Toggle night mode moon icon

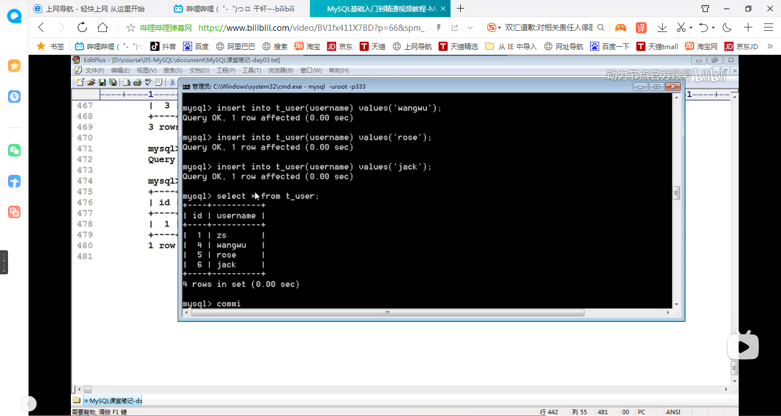click(x=727, y=27)
